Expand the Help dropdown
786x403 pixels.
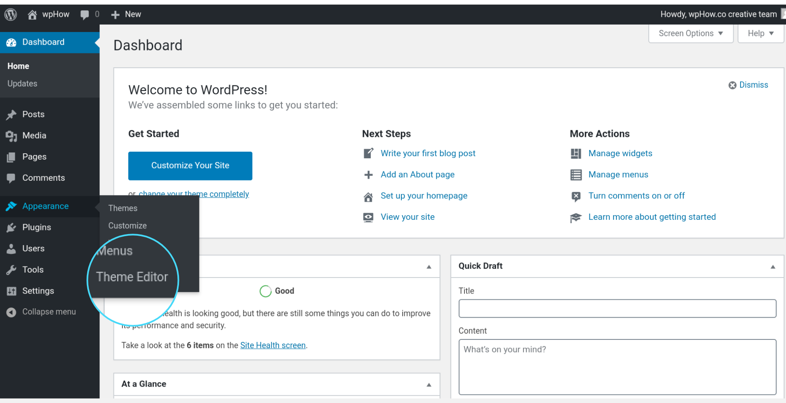pyautogui.click(x=760, y=33)
